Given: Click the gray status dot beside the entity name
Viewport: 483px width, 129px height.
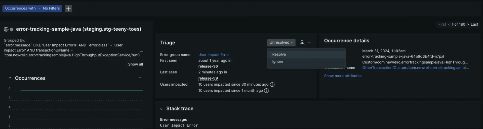Looking at the screenshot, I should (12, 29).
